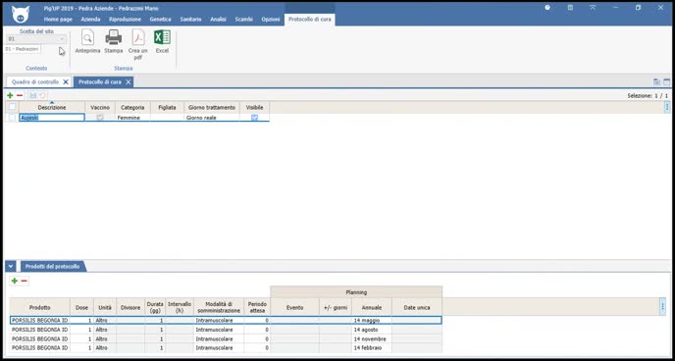Open the column options menu of the products grid
Image resolution: width=675 pixels, height=361 pixels.
tap(663, 306)
